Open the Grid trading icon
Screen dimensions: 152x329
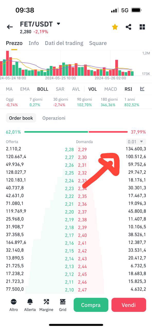(62, 305)
